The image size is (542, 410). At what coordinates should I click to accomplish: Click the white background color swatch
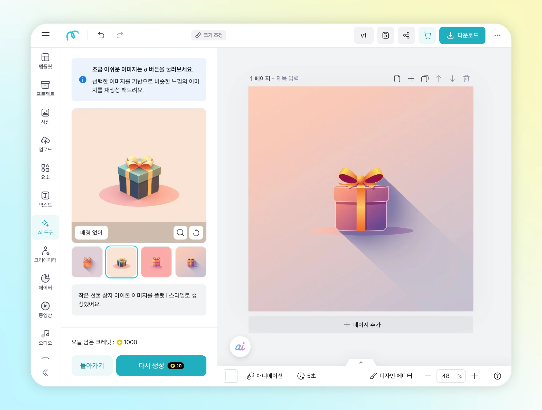tap(231, 376)
